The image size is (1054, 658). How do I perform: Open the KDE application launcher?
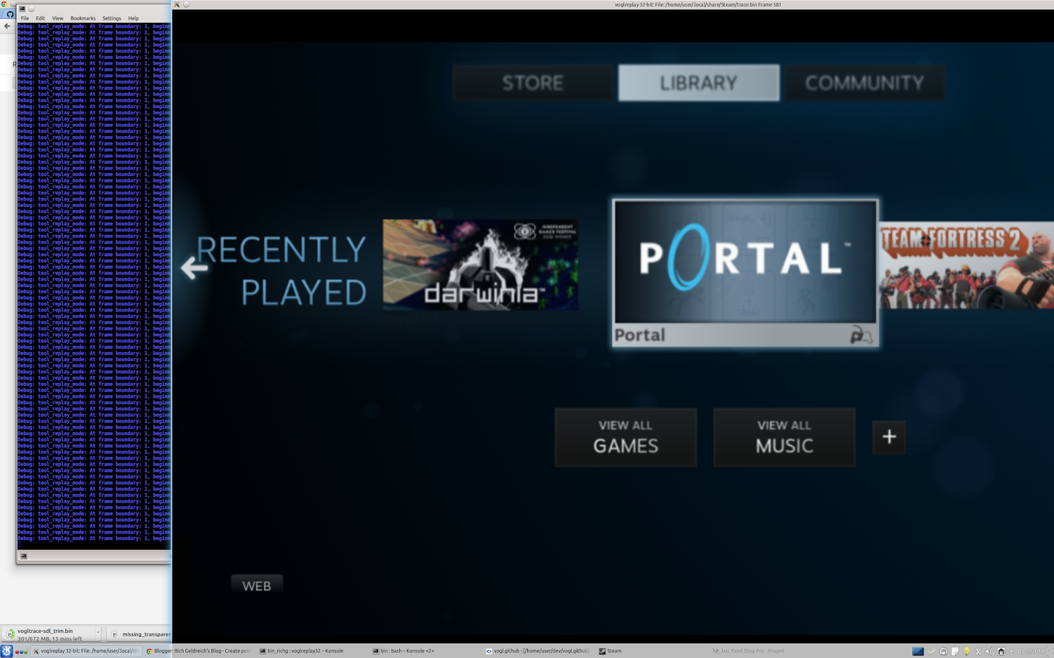[x=7, y=651]
